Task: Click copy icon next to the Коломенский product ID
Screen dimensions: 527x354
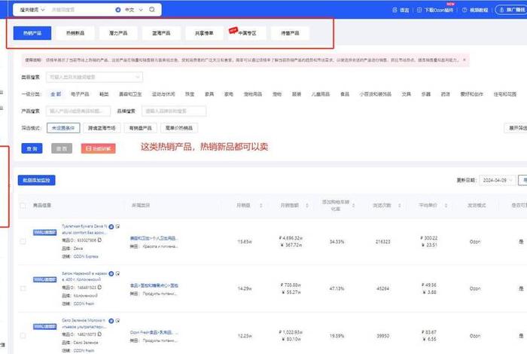Action: 100,287
